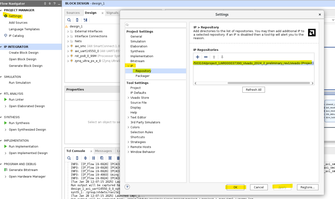The width and height of the screenshot is (335, 199).
Task: Click collapse all icon in Design panel
Action: click(x=77, y=20)
